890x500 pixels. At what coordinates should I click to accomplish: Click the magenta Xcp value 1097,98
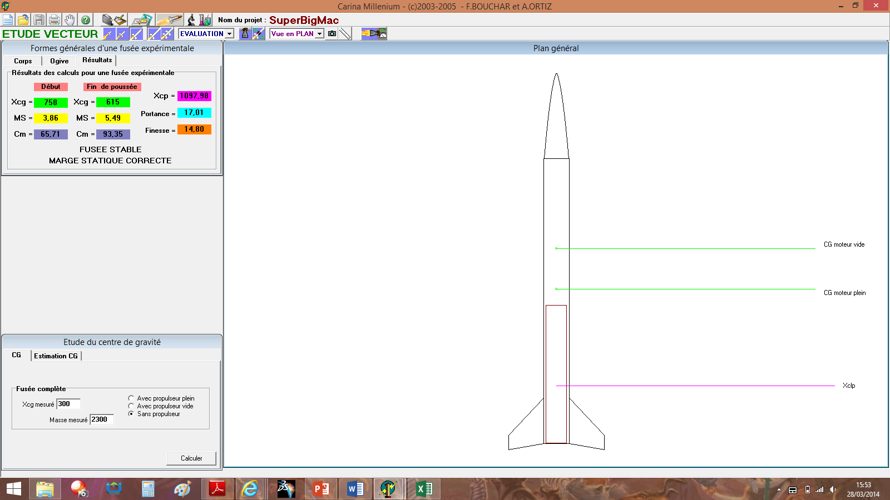[194, 96]
